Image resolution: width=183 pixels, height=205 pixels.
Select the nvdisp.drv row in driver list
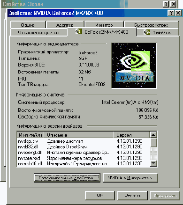coord(83,141)
